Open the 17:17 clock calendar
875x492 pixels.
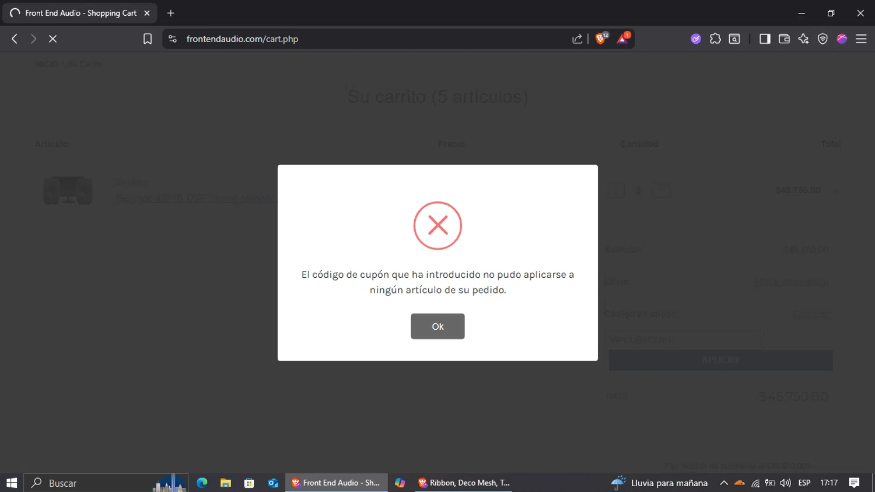[829, 483]
